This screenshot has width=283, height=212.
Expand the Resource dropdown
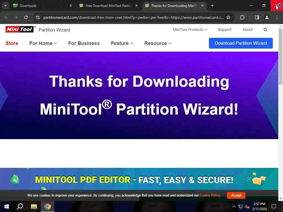pyautogui.click(x=158, y=43)
